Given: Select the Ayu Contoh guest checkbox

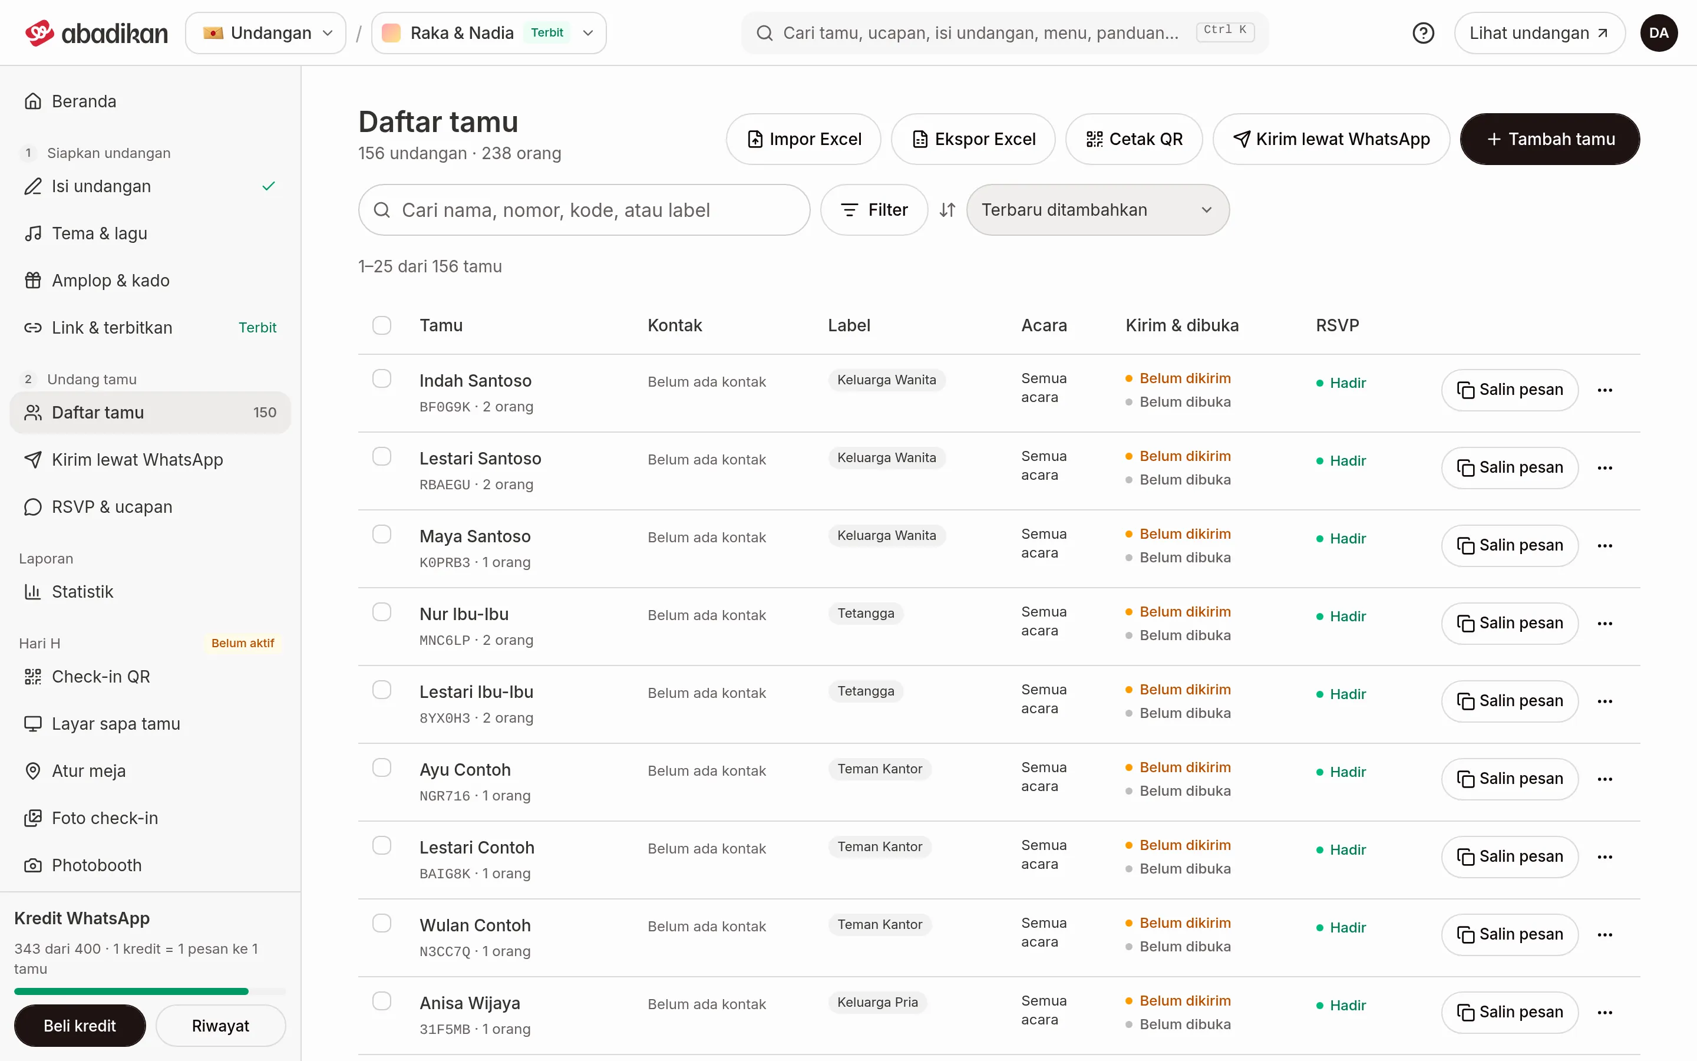Looking at the screenshot, I should [381, 767].
